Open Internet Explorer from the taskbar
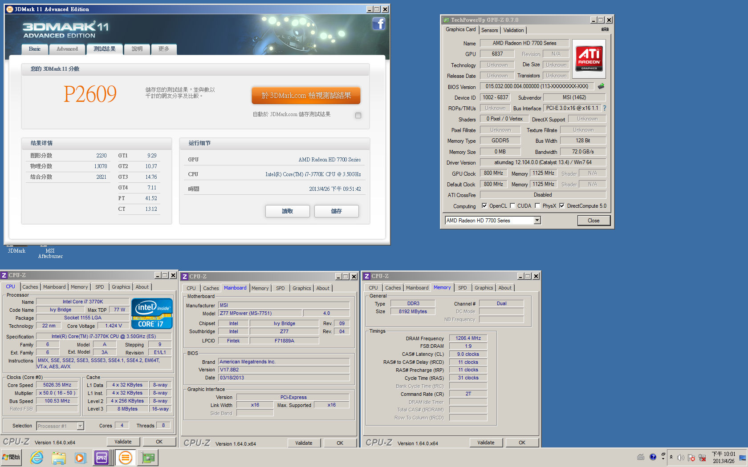748x467 pixels. (x=37, y=457)
